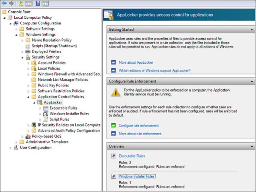The image size is (256, 192).
Task: Click shortcut icon beside Executable Rules overview
Action: pyautogui.click(x=114, y=156)
